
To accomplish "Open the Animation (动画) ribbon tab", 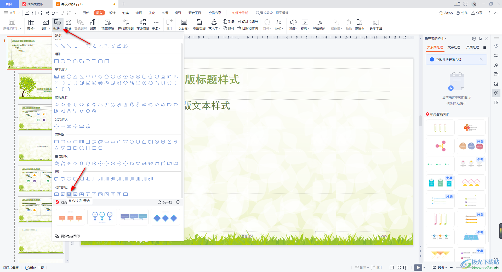I will (139, 13).
